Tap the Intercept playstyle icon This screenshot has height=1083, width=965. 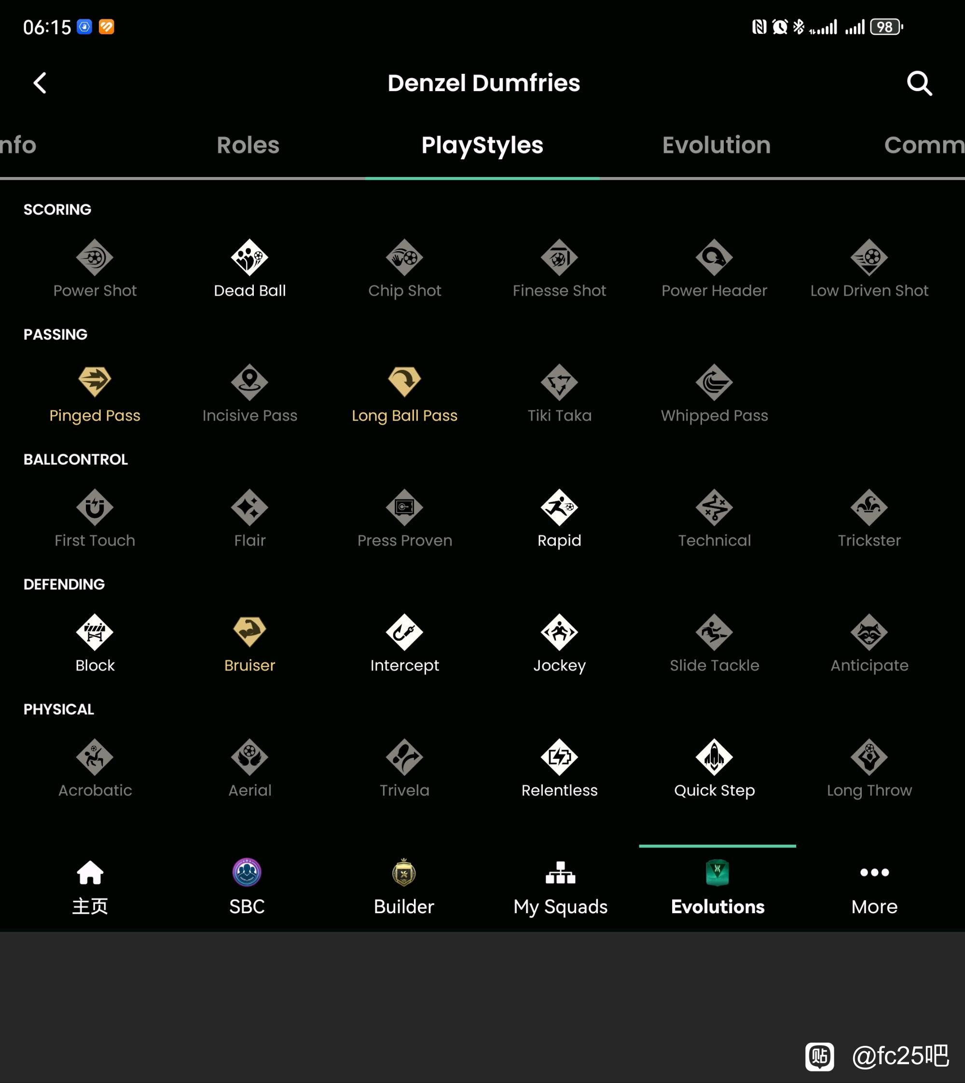coord(404,632)
